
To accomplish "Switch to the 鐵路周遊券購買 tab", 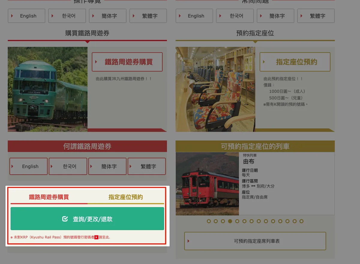I will pyautogui.click(x=49, y=197).
